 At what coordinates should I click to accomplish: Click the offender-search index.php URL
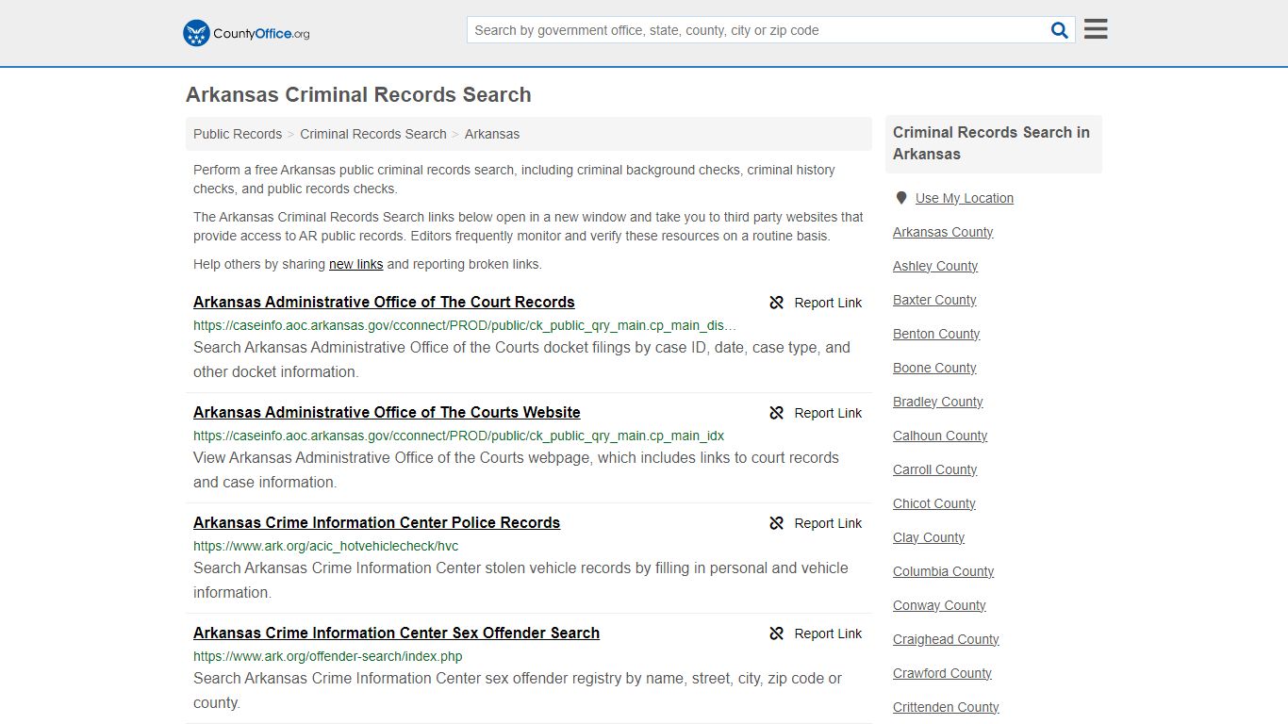coord(327,656)
